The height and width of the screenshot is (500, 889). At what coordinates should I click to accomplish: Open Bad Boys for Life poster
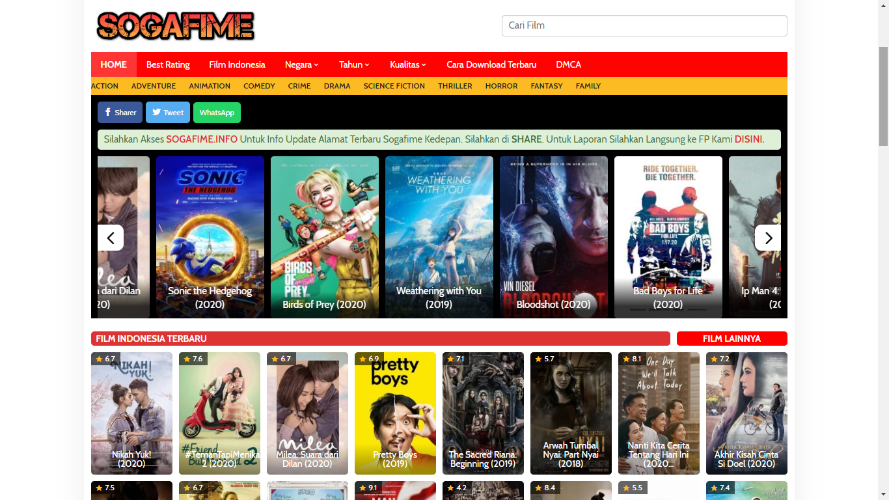pos(668,237)
